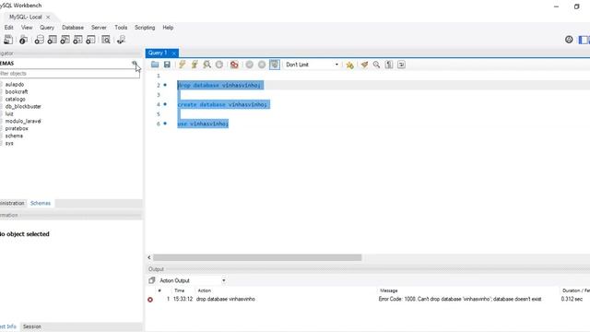Select the luiz schema

click(9, 113)
